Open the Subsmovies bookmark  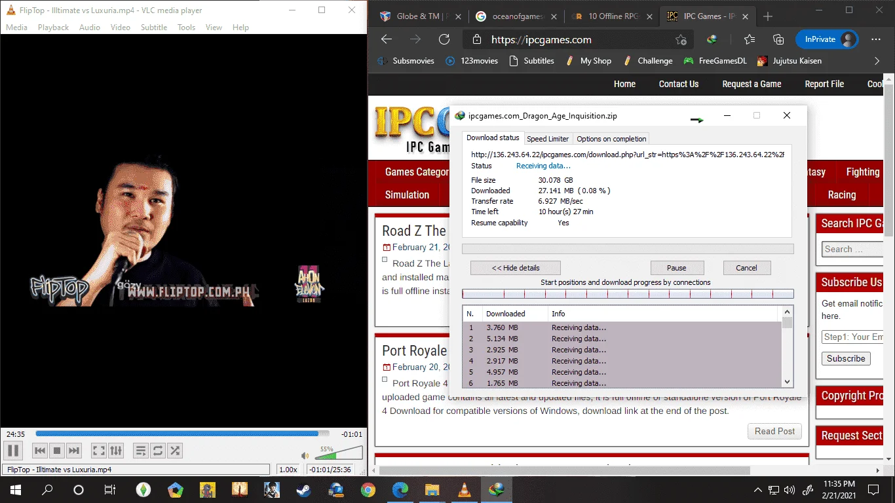(407, 61)
